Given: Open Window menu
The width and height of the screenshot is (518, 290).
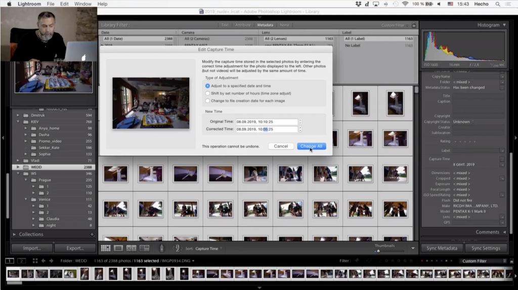Looking at the screenshot, I should [82, 4].
